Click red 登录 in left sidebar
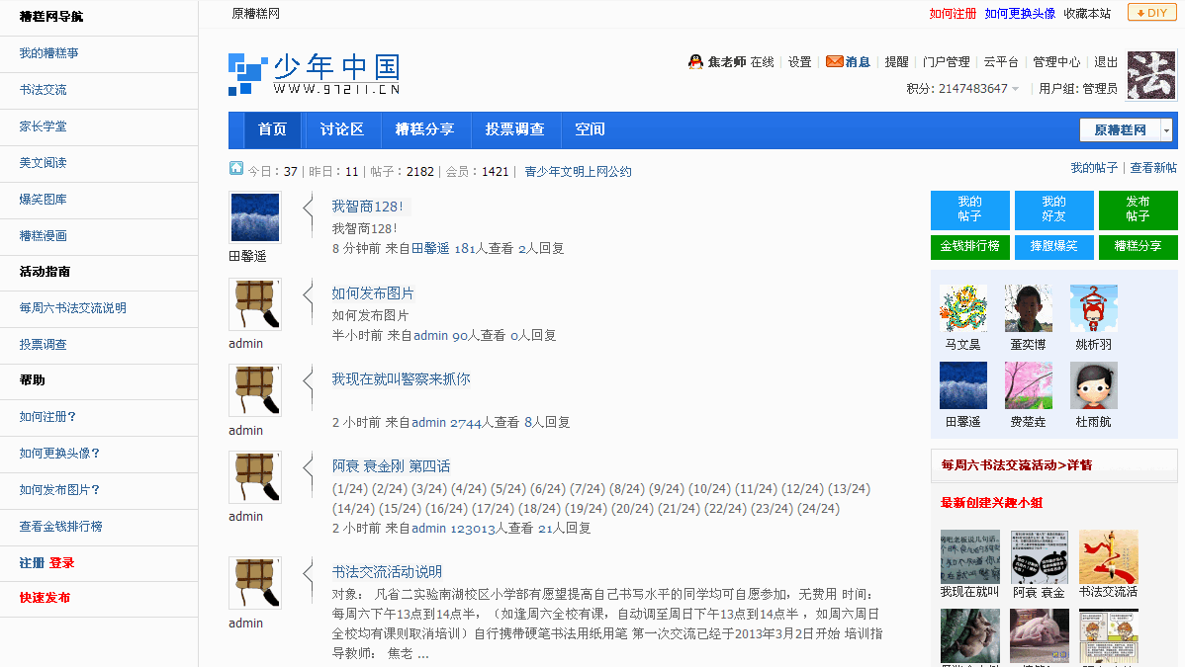The height and width of the screenshot is (667, 1185). 62,563
